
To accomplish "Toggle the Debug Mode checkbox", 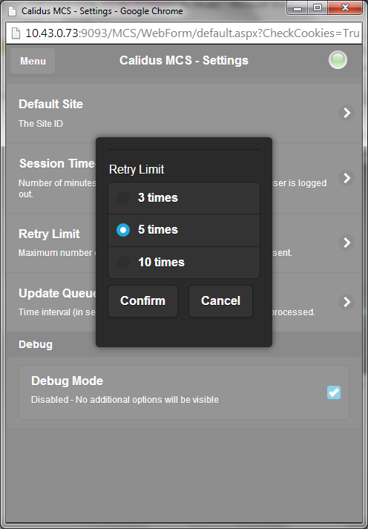I will point(334,392).
